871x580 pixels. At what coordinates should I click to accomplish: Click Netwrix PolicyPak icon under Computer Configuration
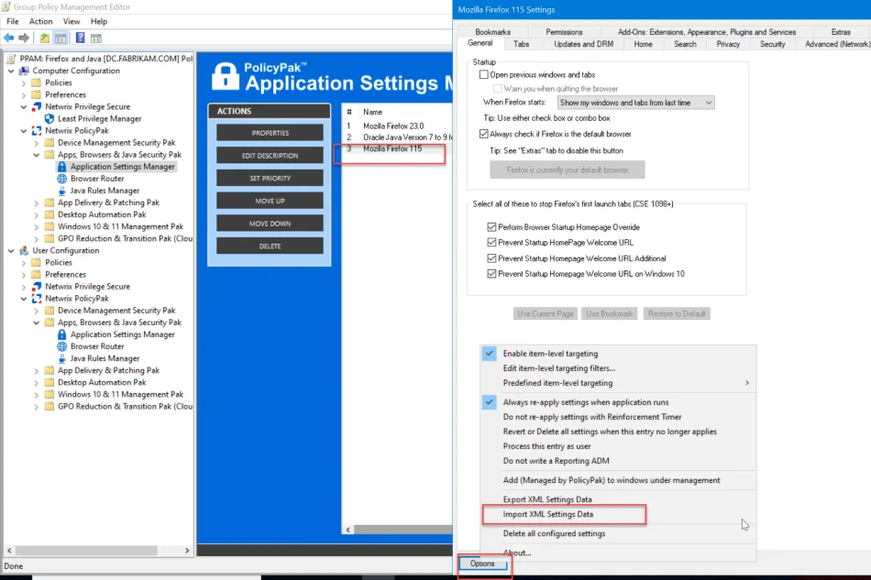point(37,131)
